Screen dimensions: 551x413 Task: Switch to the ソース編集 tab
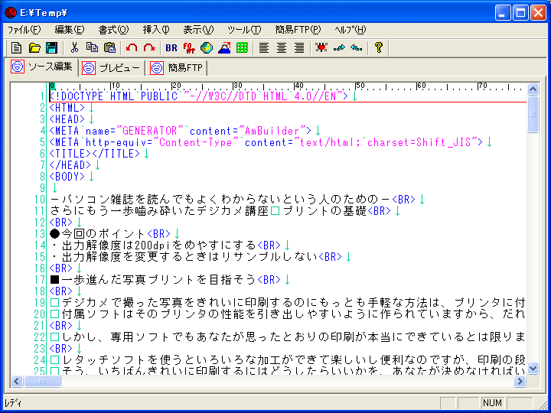[42, 67]
